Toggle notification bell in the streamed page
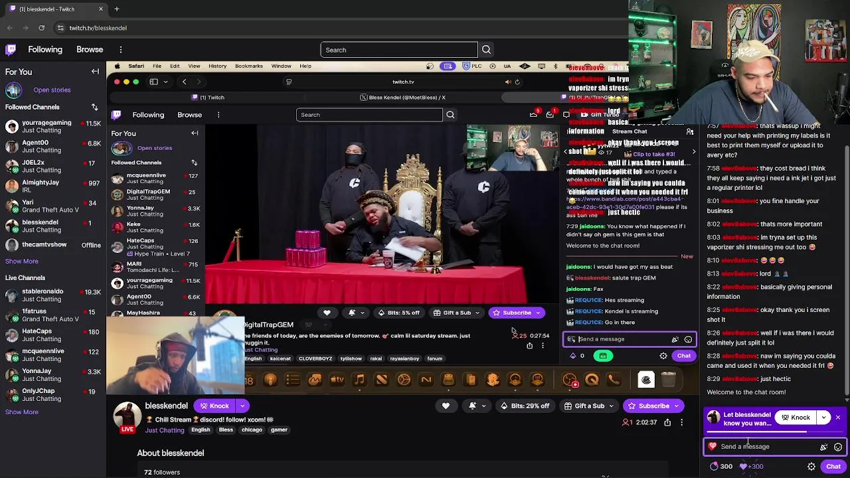The image size is (850, 478). pos(352,313)
